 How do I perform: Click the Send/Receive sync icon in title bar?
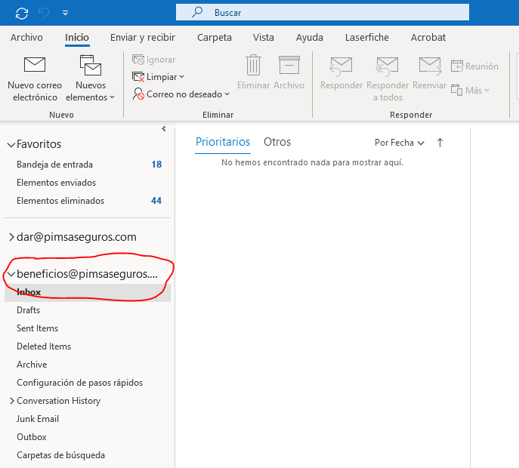click(x=22, y=14)
